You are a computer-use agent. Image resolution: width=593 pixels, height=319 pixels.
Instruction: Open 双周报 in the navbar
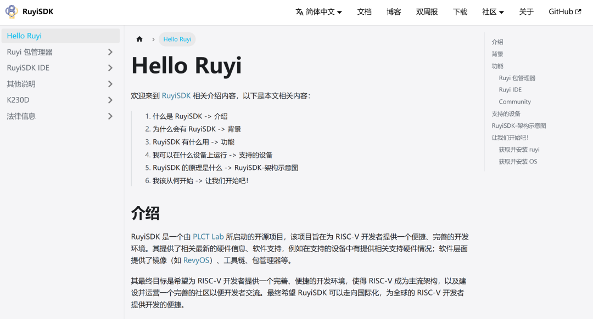[427, 12]
